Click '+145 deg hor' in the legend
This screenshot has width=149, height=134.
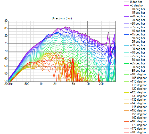[x=138, y=107]
